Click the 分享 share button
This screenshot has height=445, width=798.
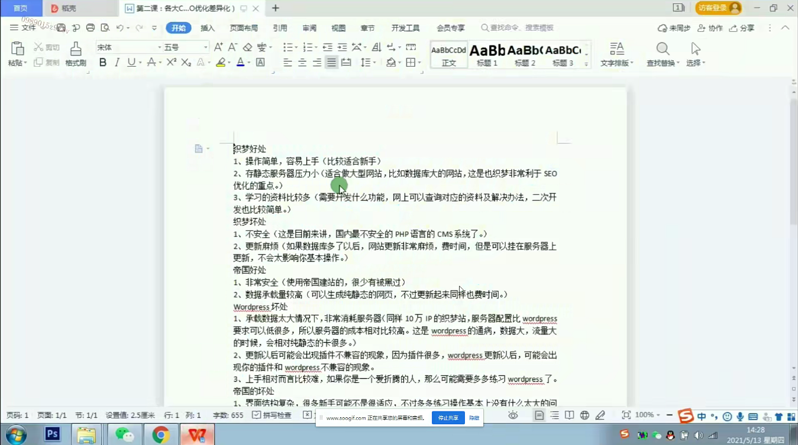[x=742, y=28]
